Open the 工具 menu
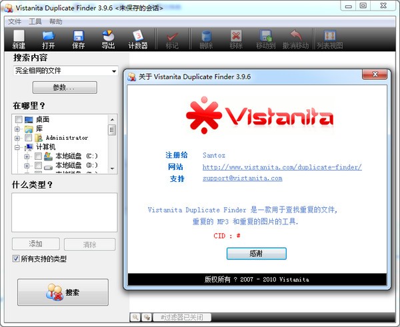Viewport: 400px width, 327px height. 35,22
